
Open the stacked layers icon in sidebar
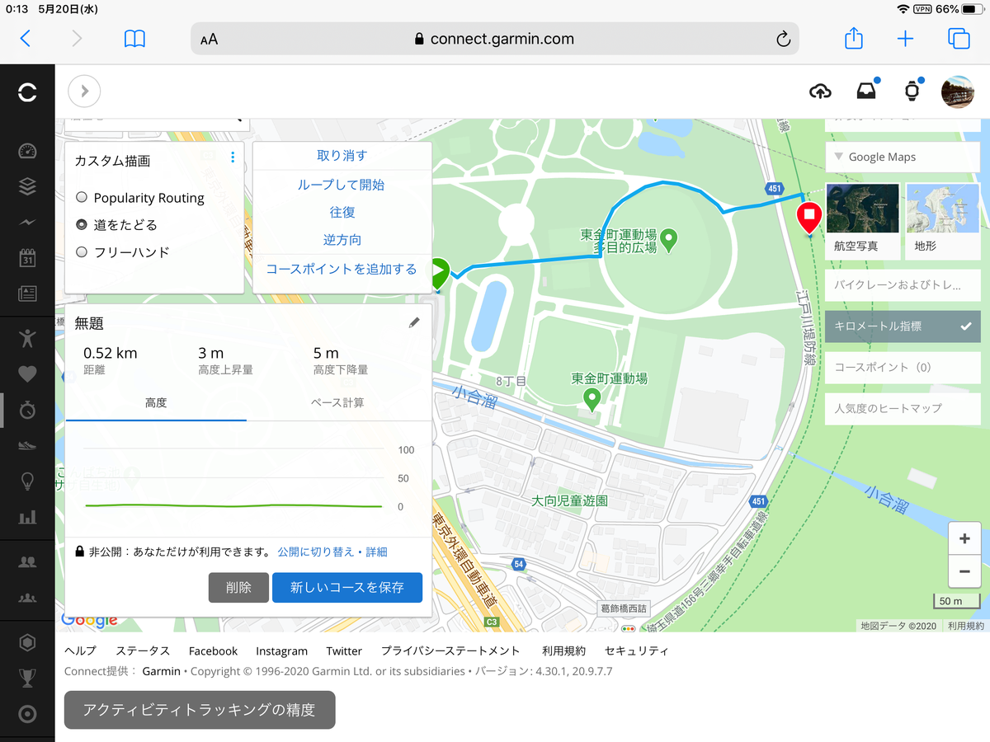coord(27,186)
